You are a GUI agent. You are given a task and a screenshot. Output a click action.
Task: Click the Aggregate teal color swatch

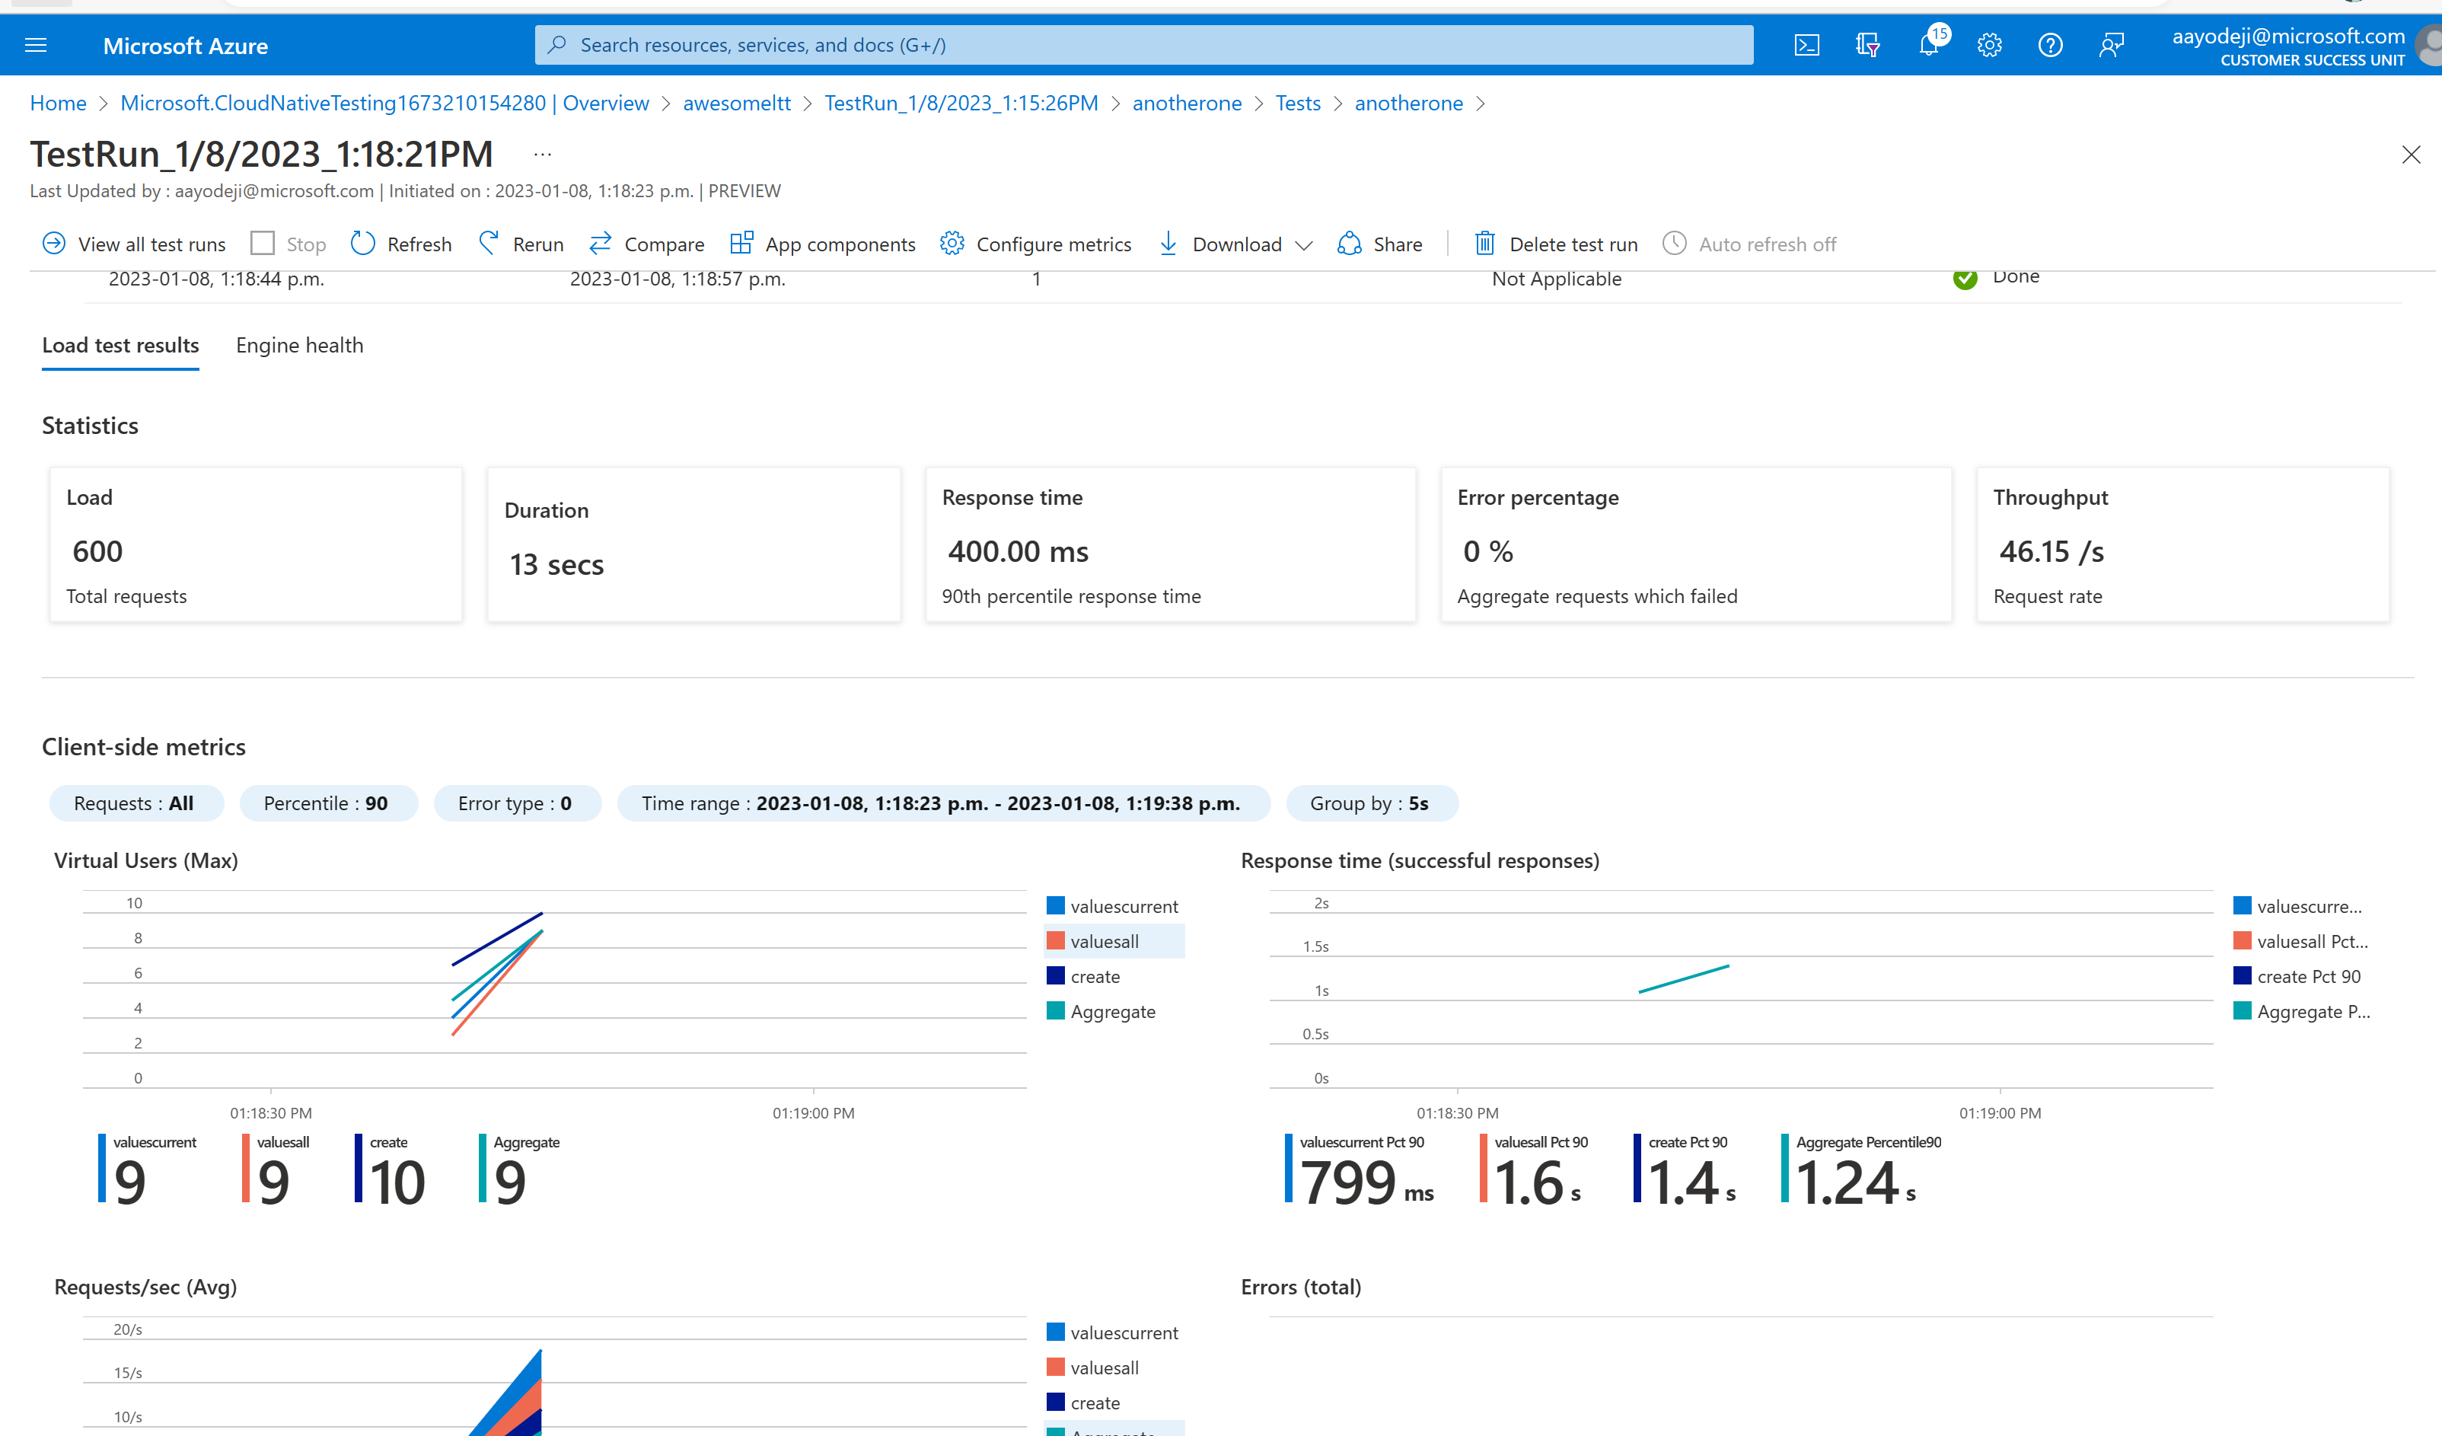point(1055,1010)
